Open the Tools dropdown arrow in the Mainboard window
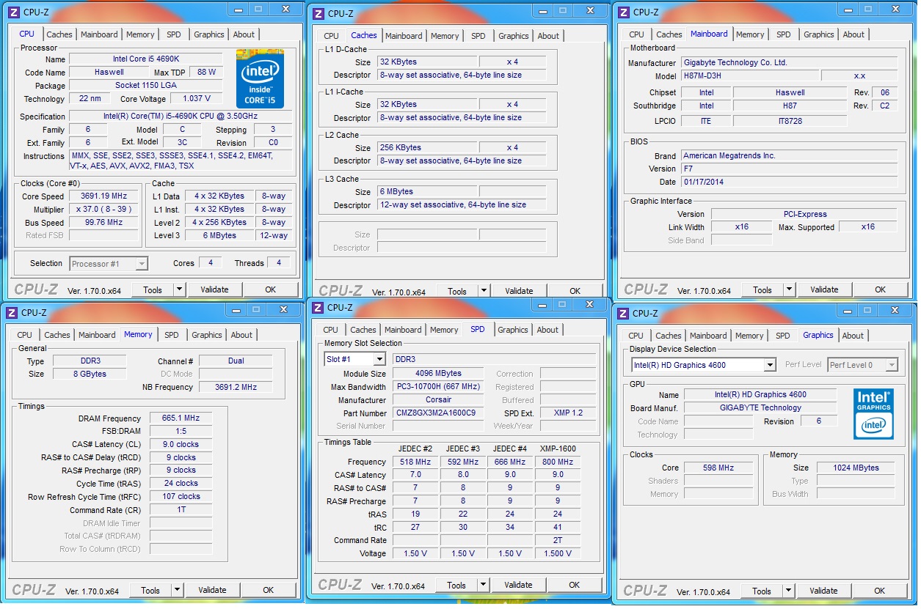This screenshot has width=921, height=609. (789, 289)
